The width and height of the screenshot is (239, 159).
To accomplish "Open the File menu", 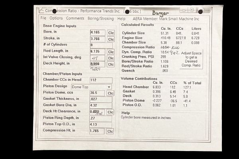I will 43,18.
